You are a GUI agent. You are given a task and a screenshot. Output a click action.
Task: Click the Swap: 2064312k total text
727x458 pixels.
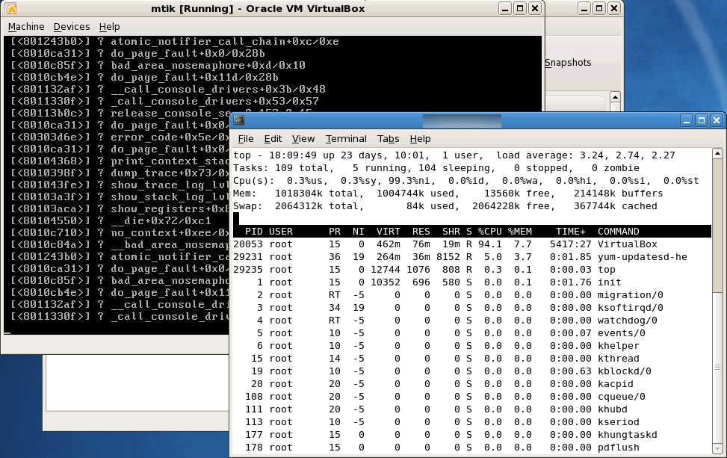(x=299, y=206)
